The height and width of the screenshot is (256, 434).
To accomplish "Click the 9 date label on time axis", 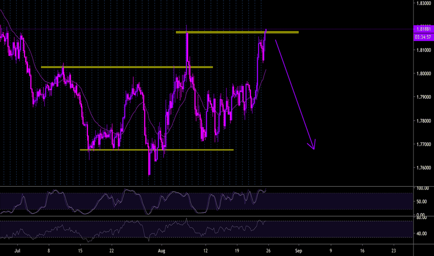I will coord(331,251).
